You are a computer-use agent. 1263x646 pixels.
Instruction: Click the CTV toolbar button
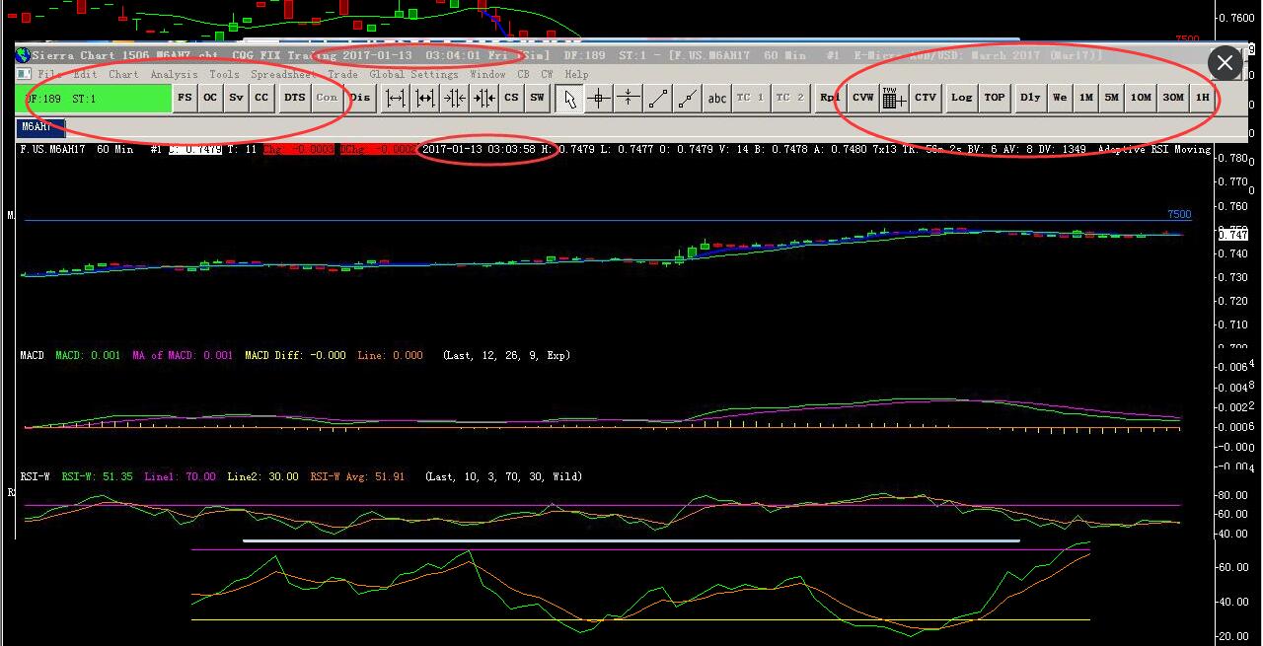coord(926,98)
